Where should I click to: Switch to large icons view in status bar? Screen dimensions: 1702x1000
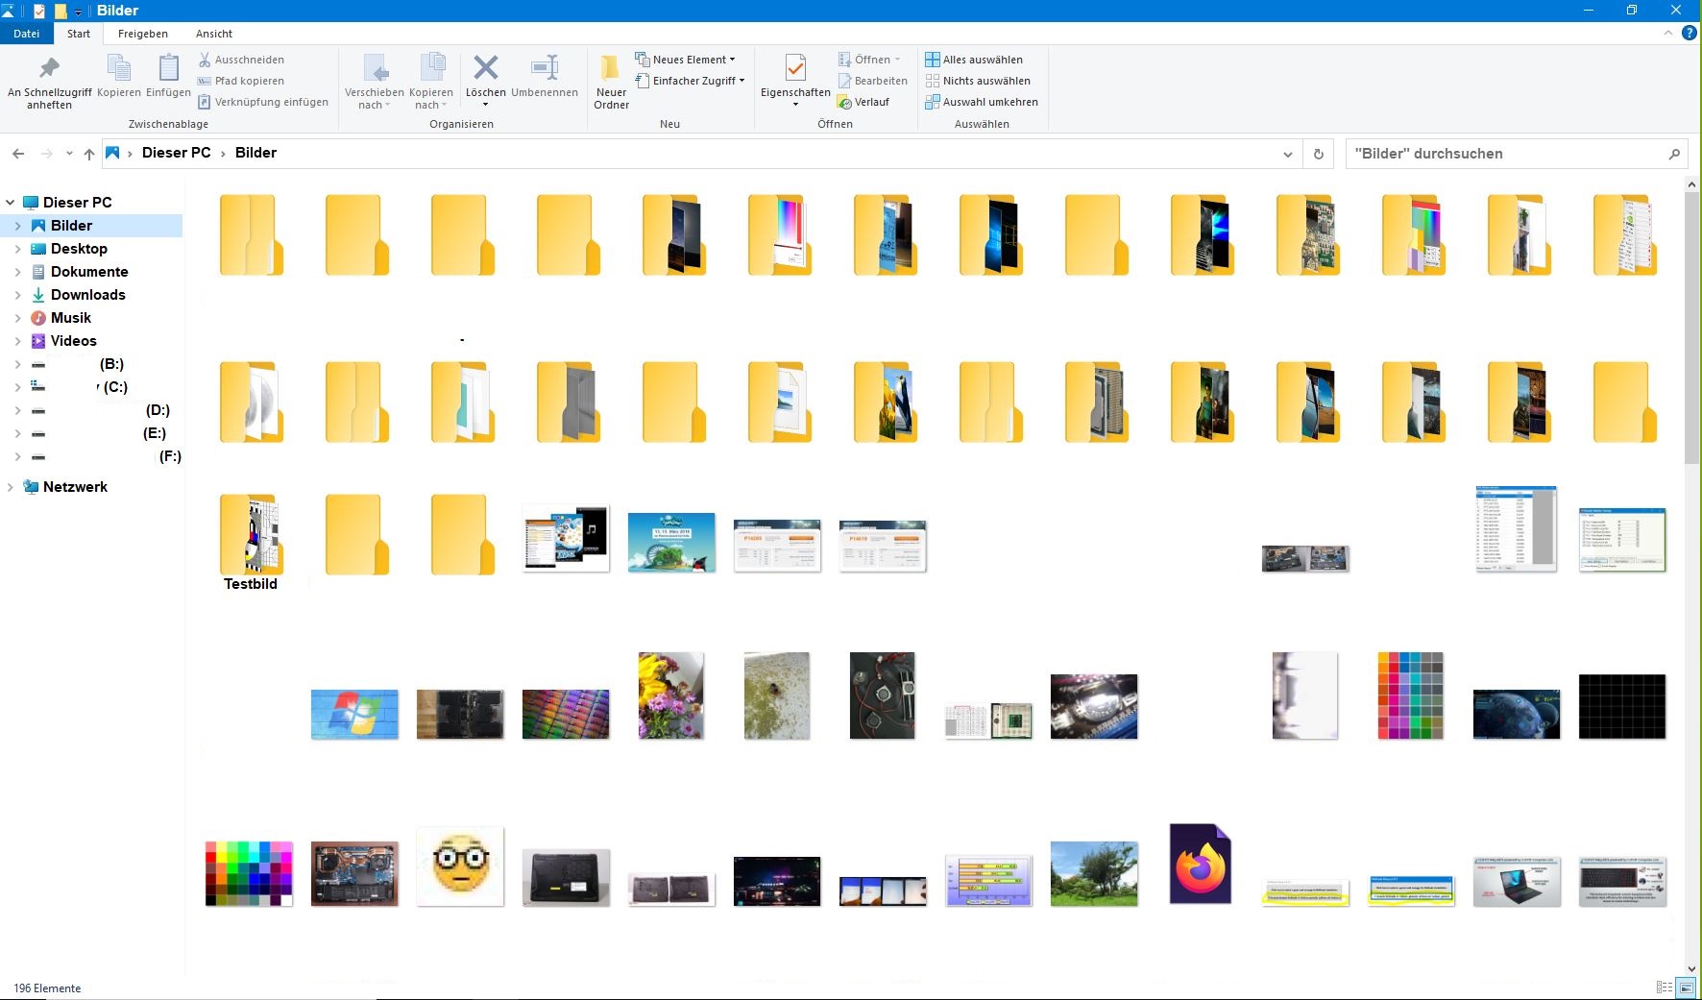[1686, 988]
